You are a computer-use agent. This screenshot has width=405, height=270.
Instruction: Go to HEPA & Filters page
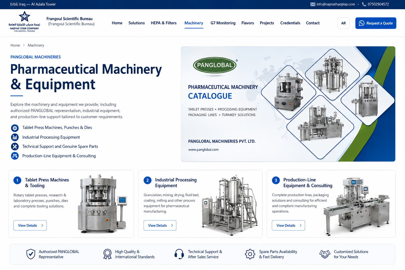tap(164, 23)
